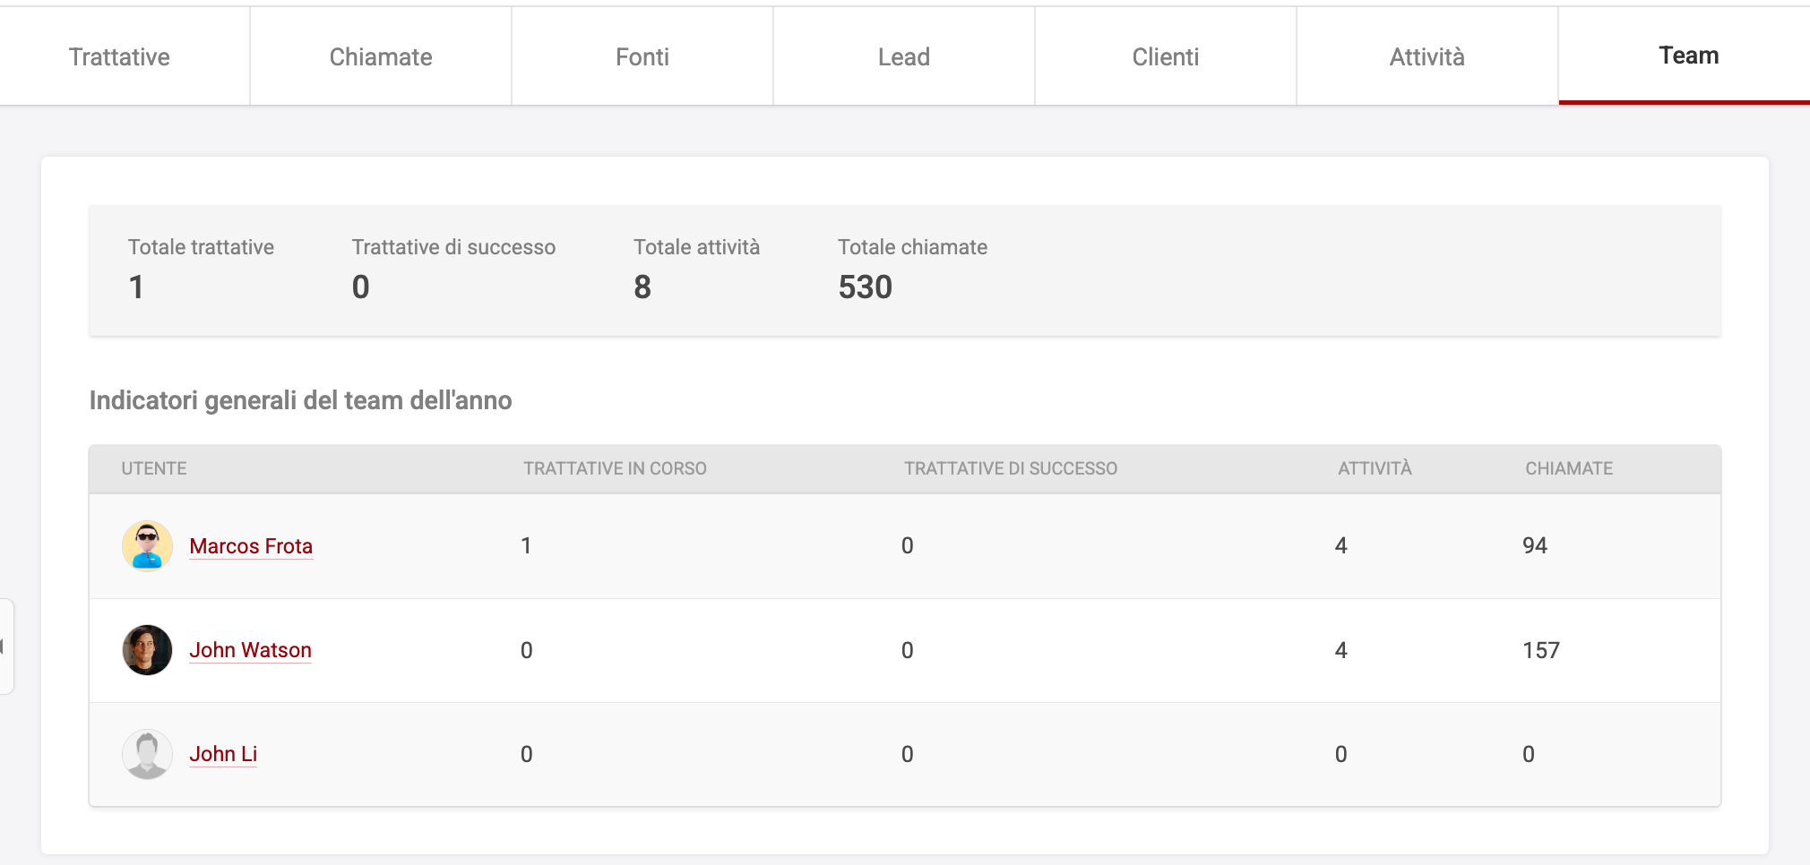The height and width of the screenshot is (865, 1810).
Task: Click the ATTIVITÀ column header
Action: [x=1375, y=468]
